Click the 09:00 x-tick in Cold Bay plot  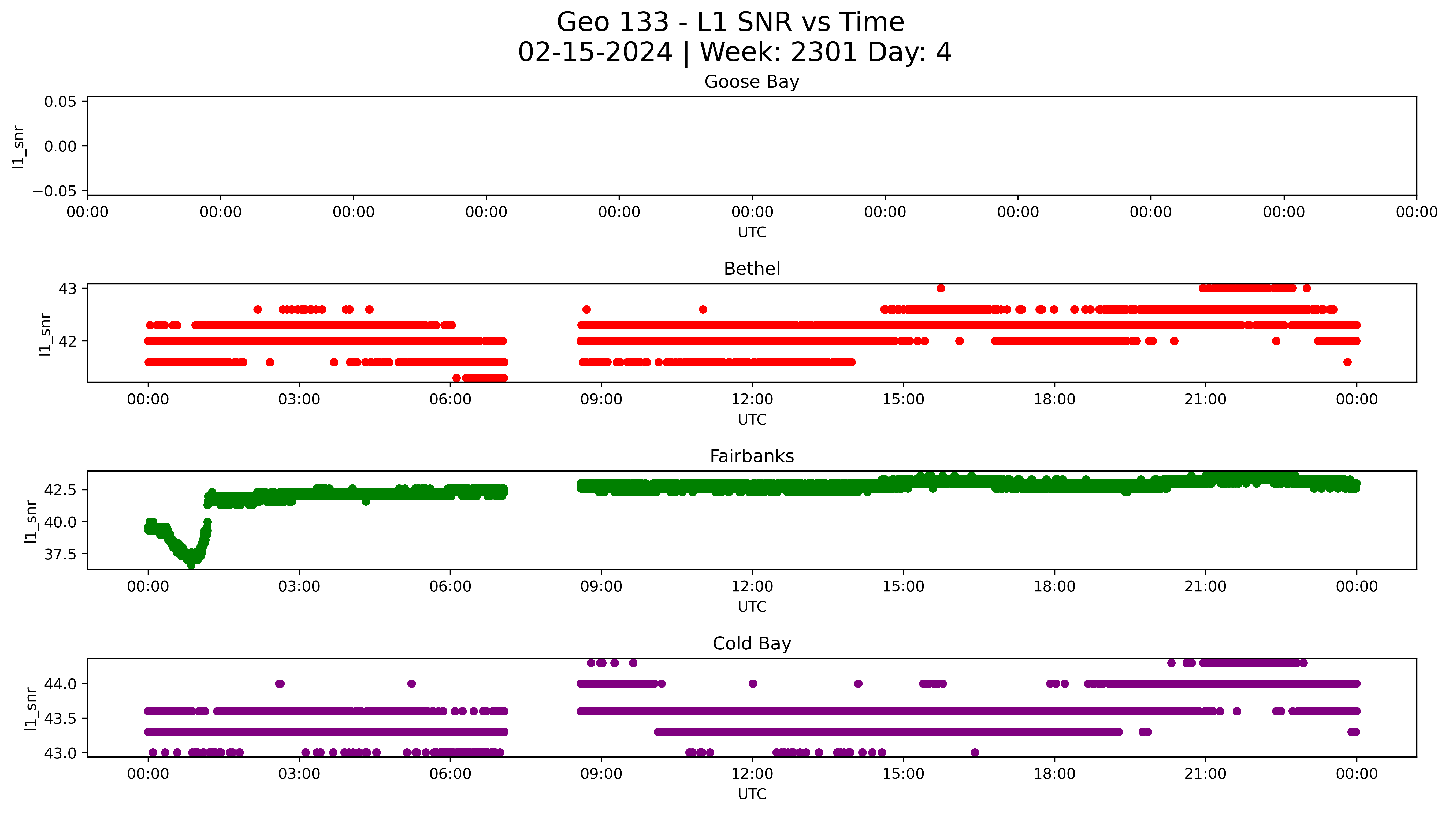coord(601,774)
